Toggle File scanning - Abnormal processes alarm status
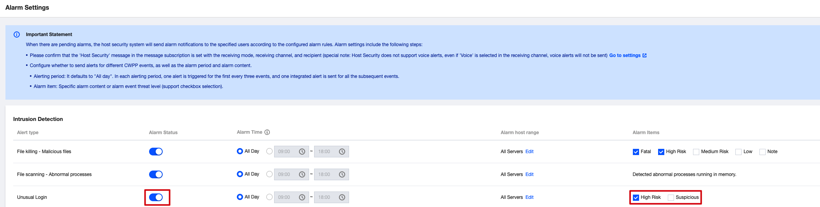The image size is (820, 207). [156, 174]
